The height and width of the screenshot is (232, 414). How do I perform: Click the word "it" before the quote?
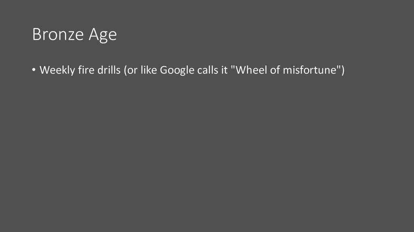[224, 70]
